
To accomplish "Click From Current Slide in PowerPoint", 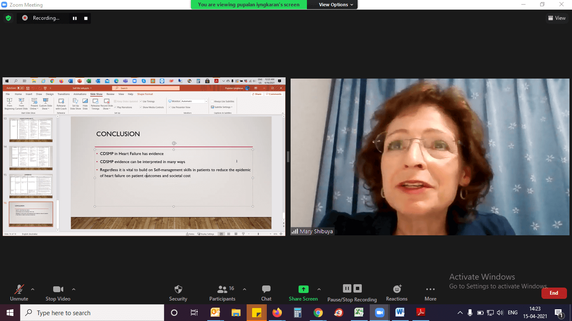I will point(21,104).
